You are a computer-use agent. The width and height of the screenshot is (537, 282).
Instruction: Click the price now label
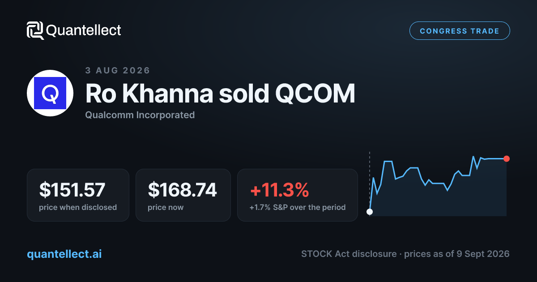click(x=166, y=207)
